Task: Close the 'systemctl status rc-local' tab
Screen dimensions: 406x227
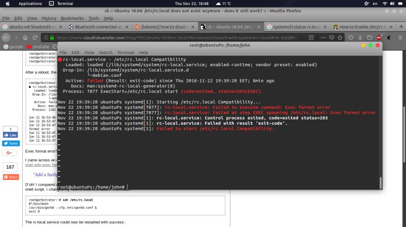Action: [325, 27]
